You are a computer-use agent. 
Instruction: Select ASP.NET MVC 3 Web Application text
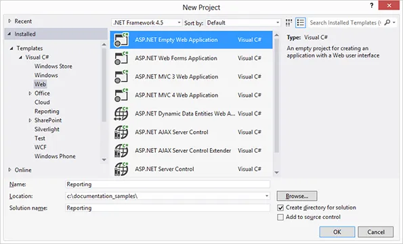click(177, 77)
